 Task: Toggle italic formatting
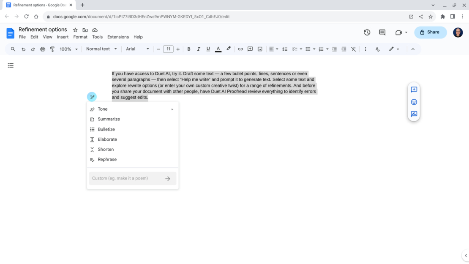(x=198, y=49)
